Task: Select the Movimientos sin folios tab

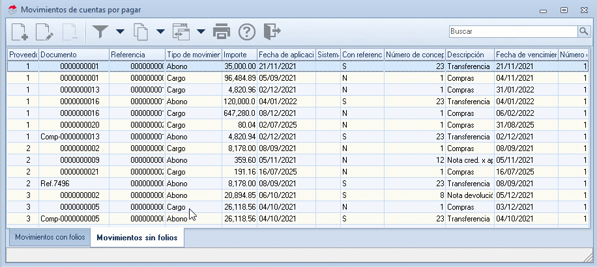Action: 138,238
